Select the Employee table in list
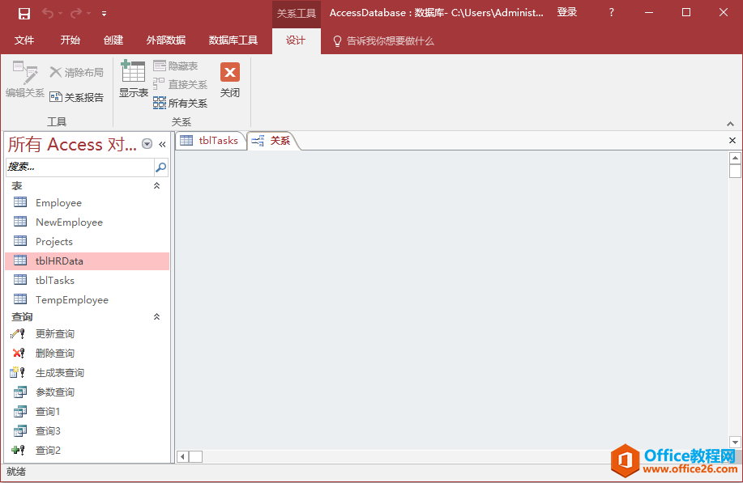This screenshot has width=743, height=483. (x=58, y=203)
